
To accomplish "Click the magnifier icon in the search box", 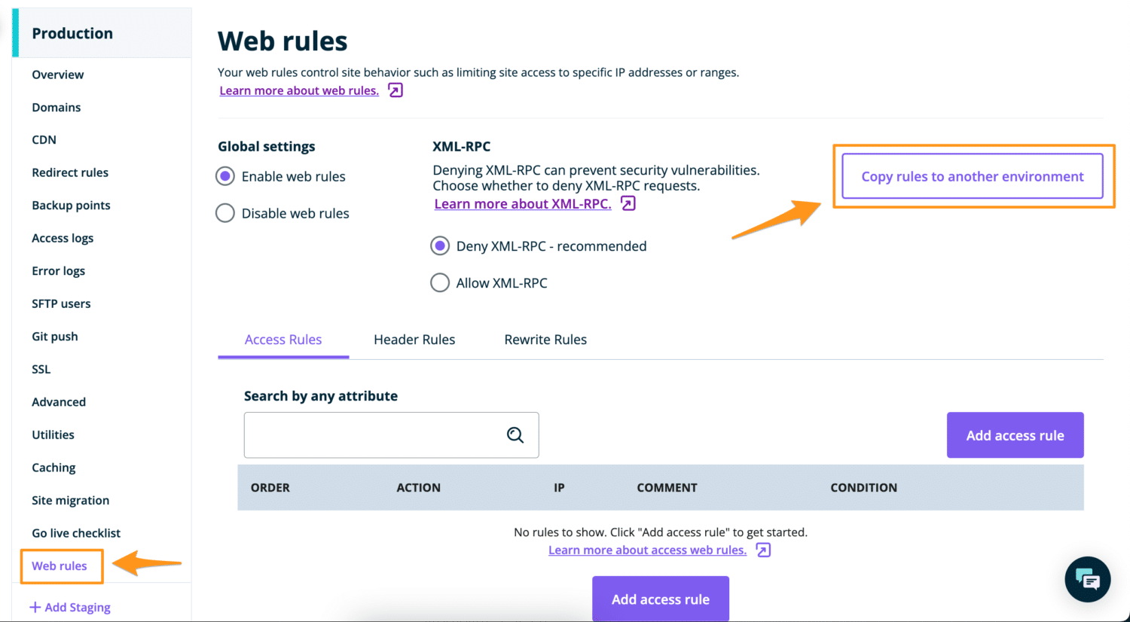I will tap(515, 434).
